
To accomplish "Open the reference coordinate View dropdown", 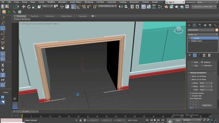I will click(x=48, y=6).
